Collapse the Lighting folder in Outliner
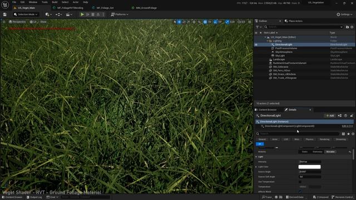The image size is (356, 200). click(x=268, y=41)
